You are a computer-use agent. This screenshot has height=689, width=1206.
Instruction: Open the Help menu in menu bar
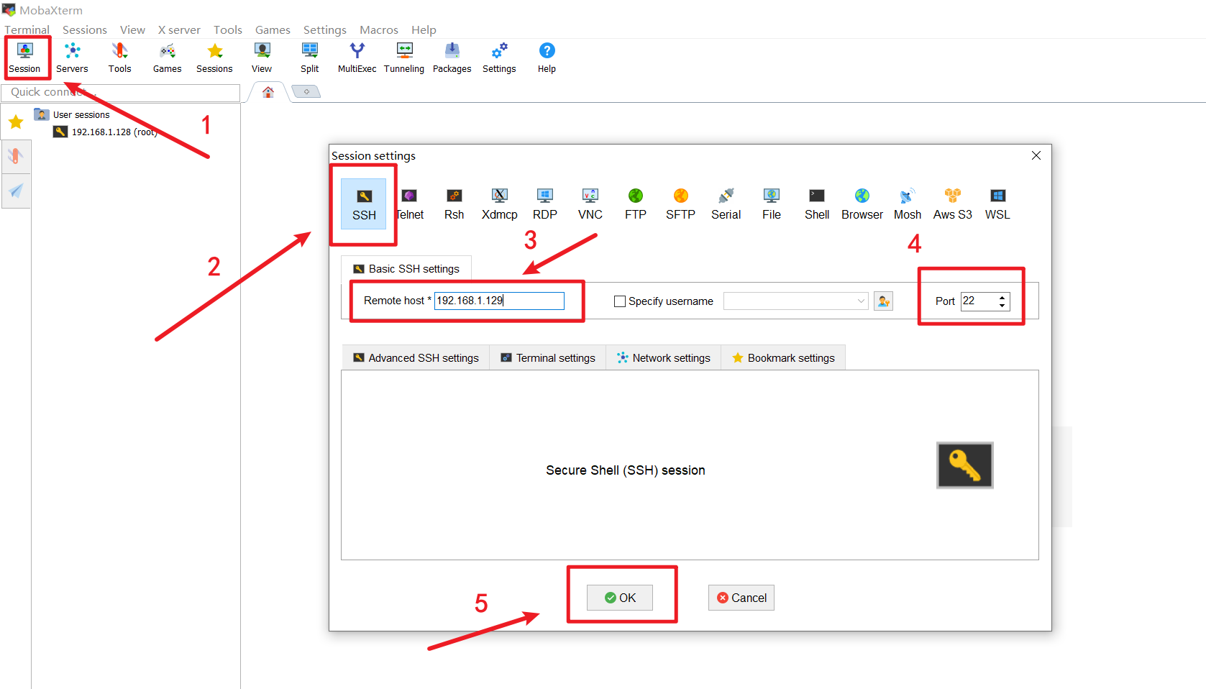click(x=424, y=30)
